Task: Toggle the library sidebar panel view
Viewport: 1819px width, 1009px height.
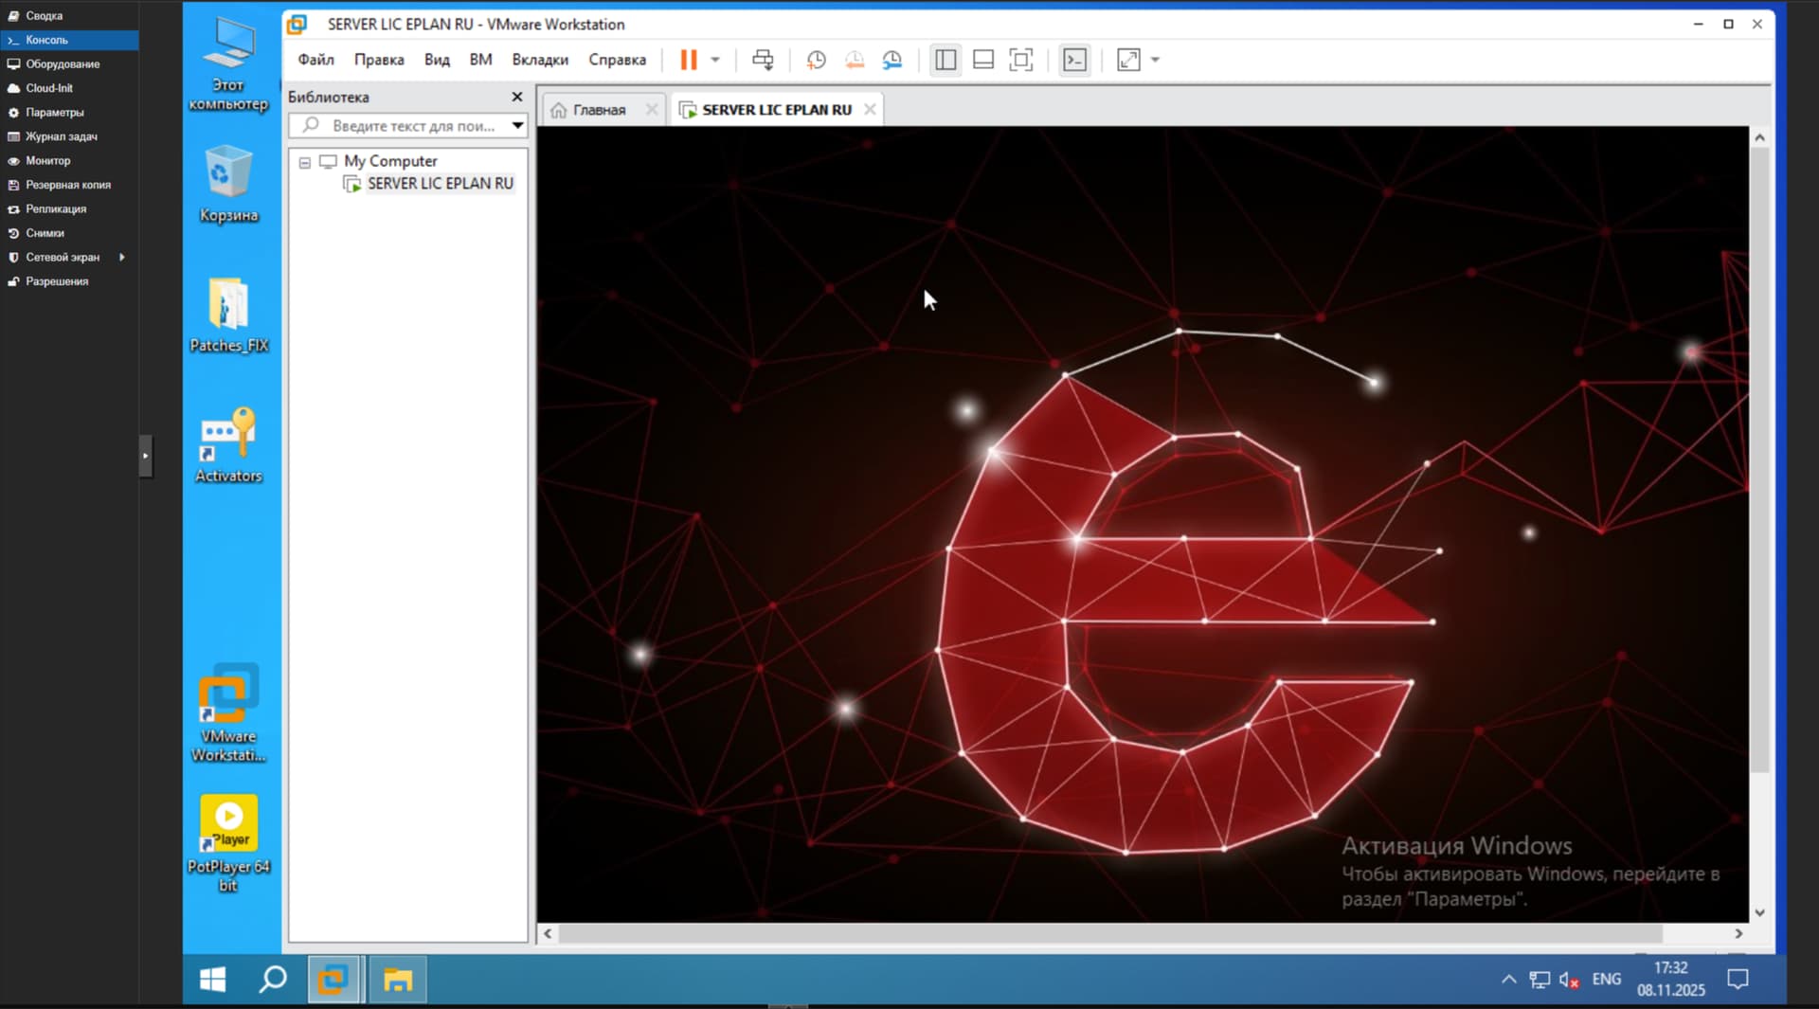Action: point(946,60)
